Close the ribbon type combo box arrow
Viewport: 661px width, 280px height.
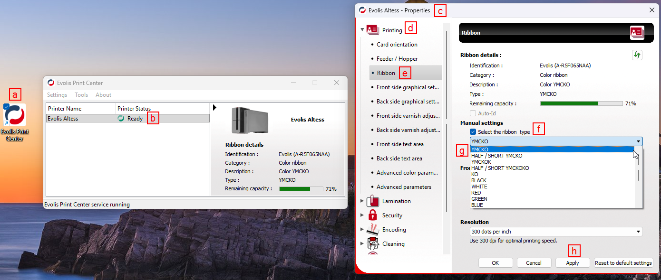(638, 141)
